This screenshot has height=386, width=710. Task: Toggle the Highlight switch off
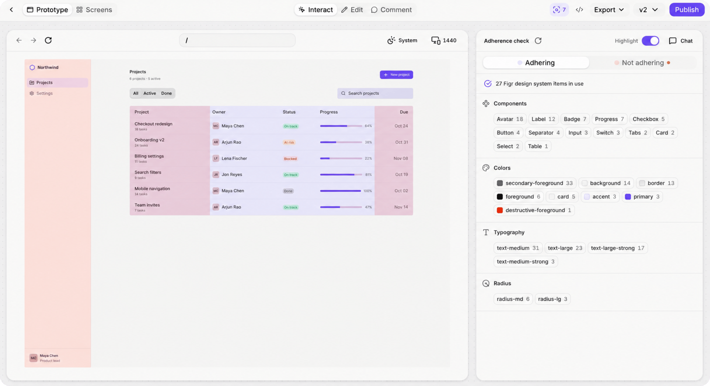[650, 41]
